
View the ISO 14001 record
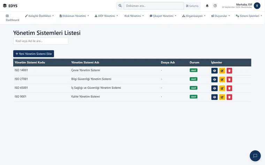(214, 71)
